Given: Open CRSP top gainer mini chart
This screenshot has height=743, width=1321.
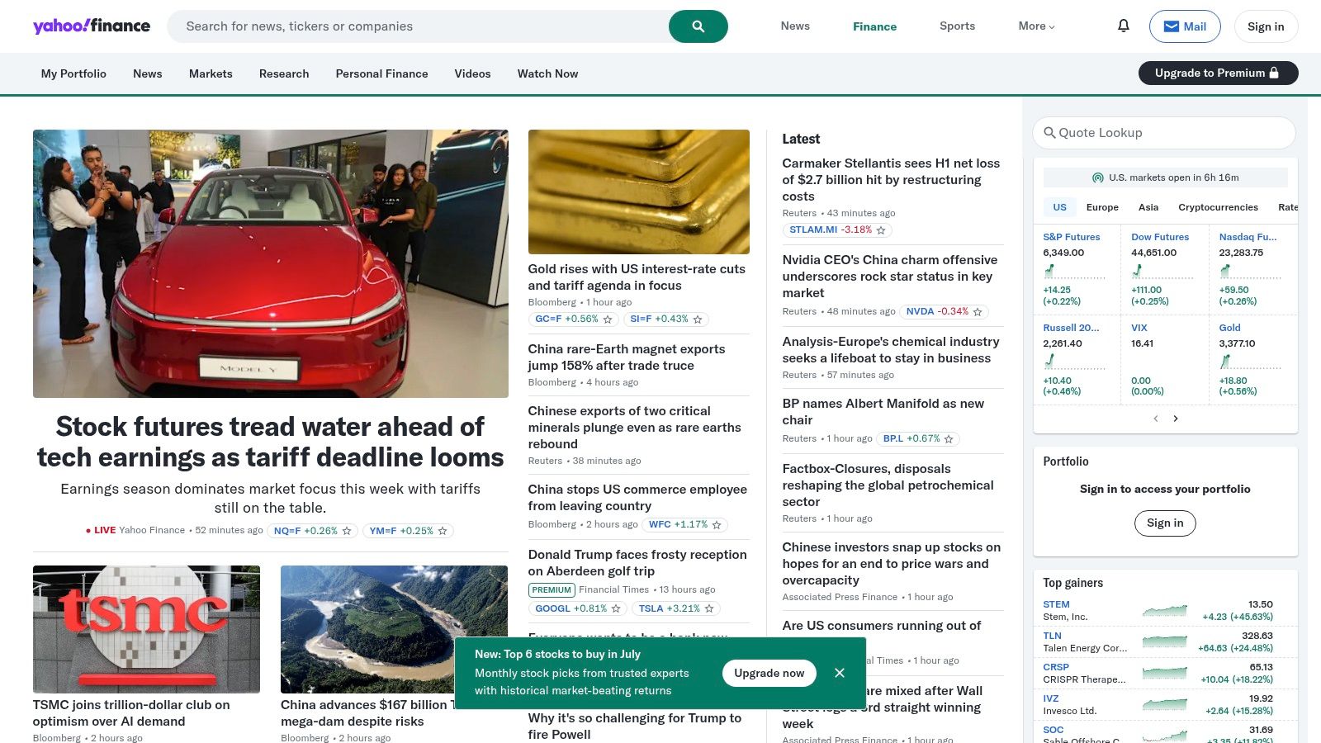Looking at the screenshot, I should pyautogui.click(x=1165, y=674).
